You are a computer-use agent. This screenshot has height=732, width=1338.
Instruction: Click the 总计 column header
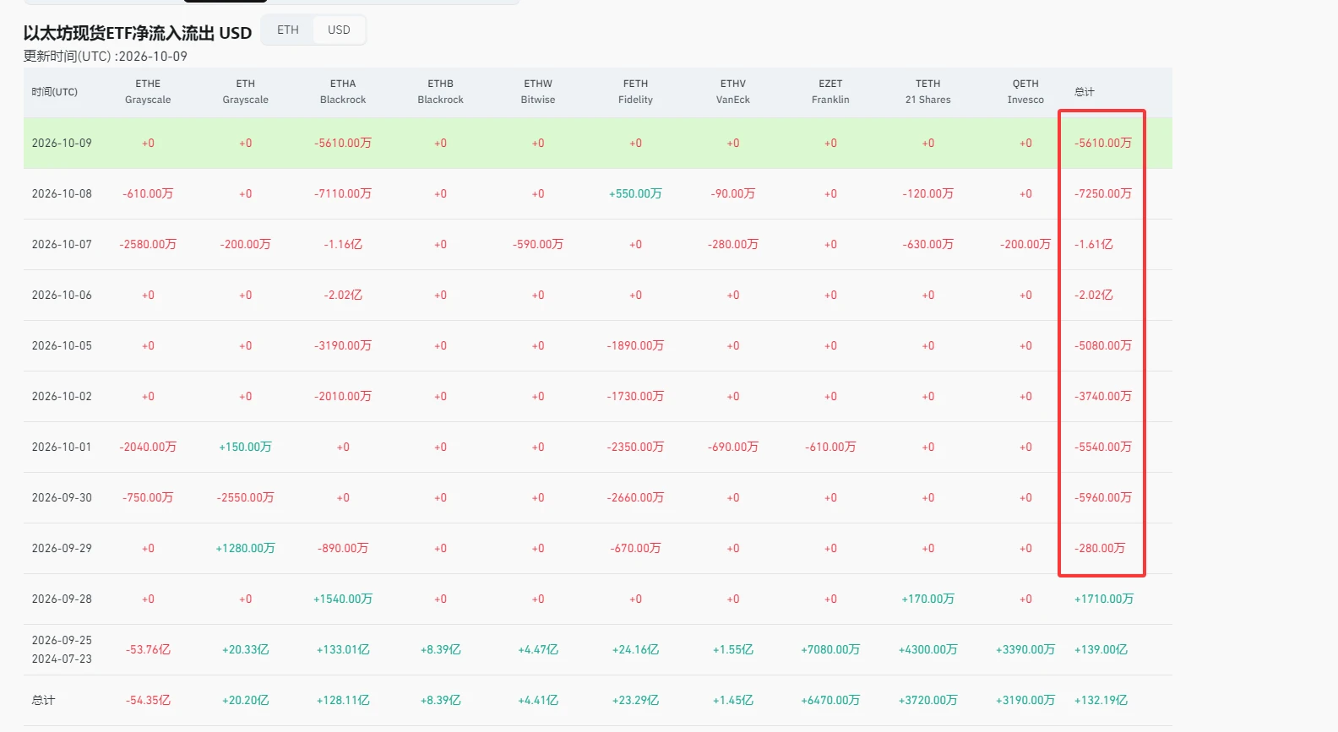[1084, 92]
